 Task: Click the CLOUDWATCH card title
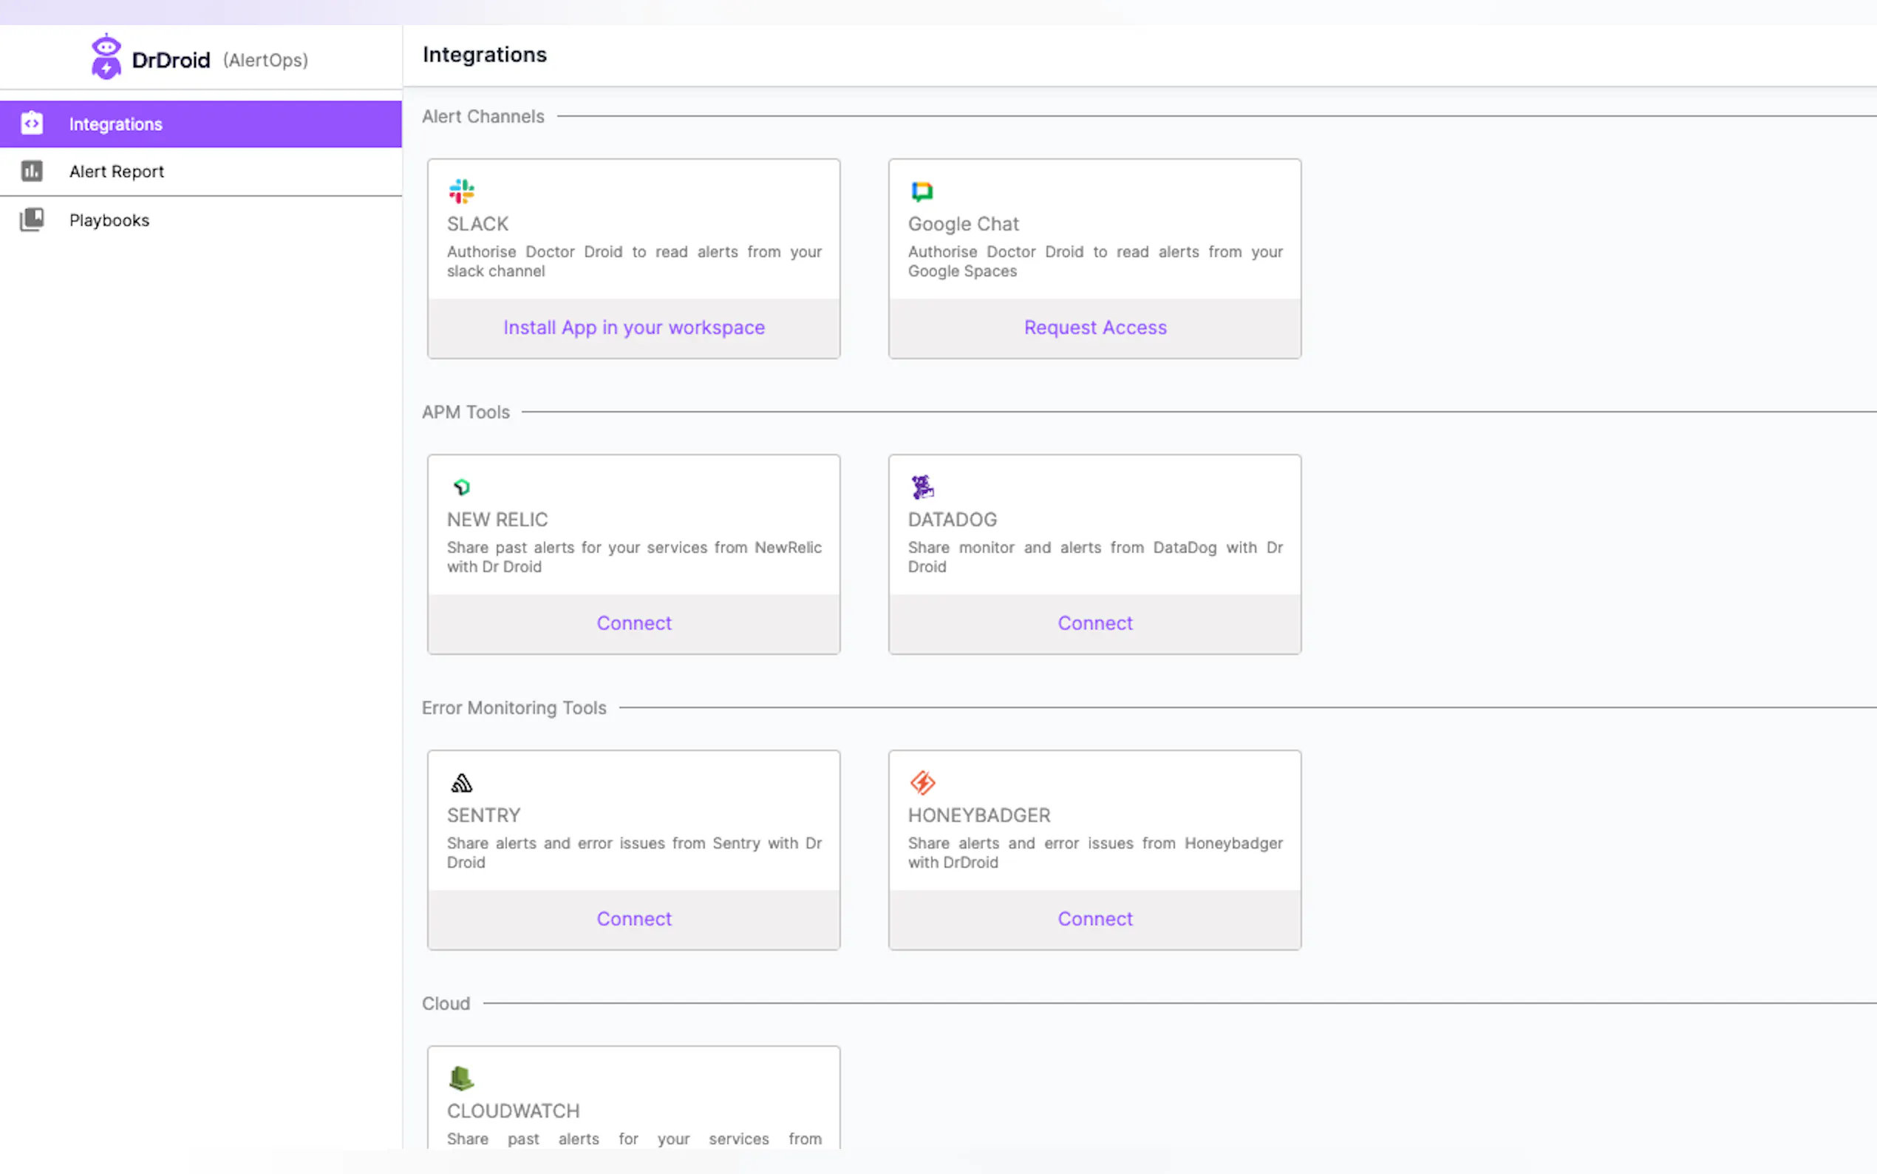point(513,1112)
